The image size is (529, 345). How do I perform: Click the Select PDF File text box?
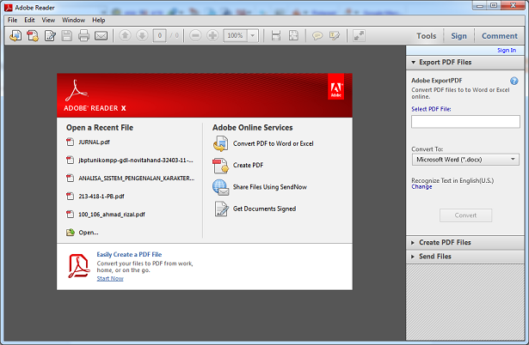pyautogui.click(x=465, y=122)
